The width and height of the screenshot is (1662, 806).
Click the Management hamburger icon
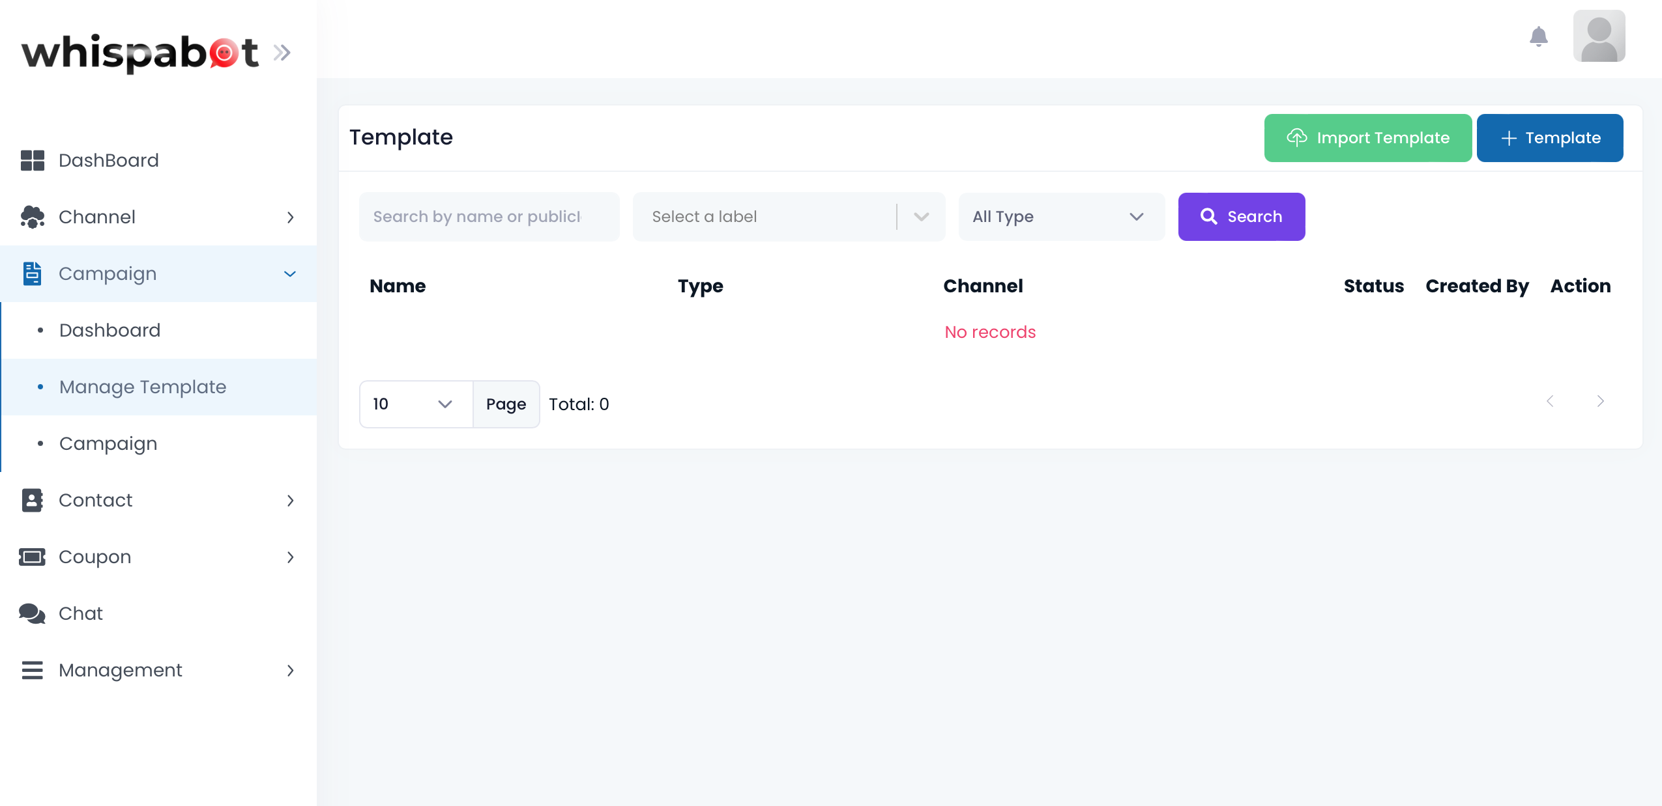33,670
